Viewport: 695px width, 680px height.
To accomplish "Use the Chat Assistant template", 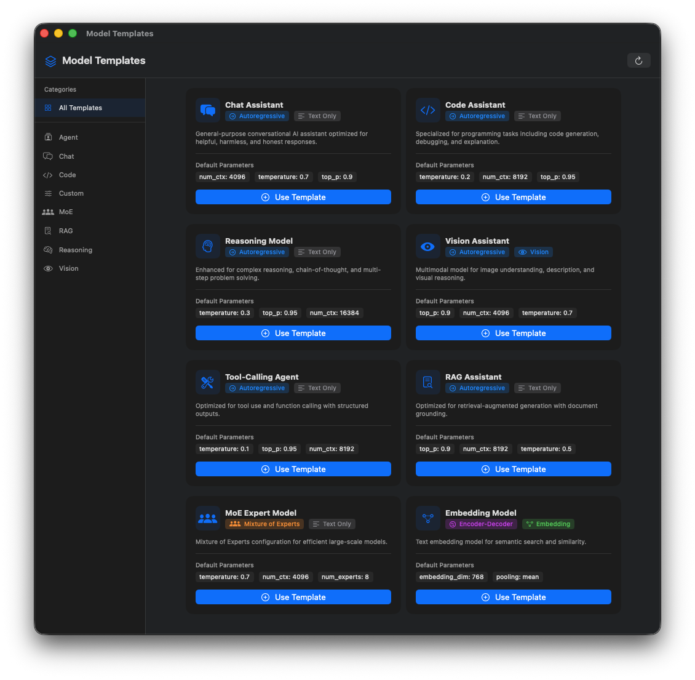I will coord(293,197).
